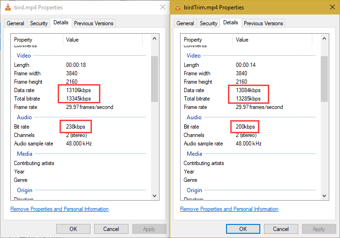This screenshot has width=340, height=238.
Task: Click the Value column header in birdTrim.mp4 details
Action: [x=242, y=40]
